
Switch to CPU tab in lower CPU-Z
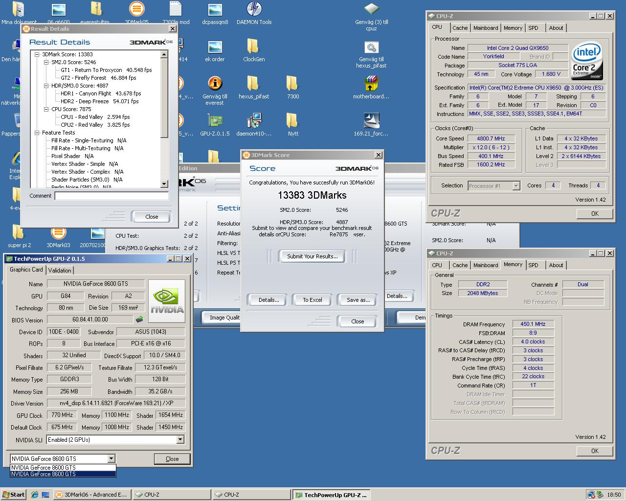[x=437, y=265]
